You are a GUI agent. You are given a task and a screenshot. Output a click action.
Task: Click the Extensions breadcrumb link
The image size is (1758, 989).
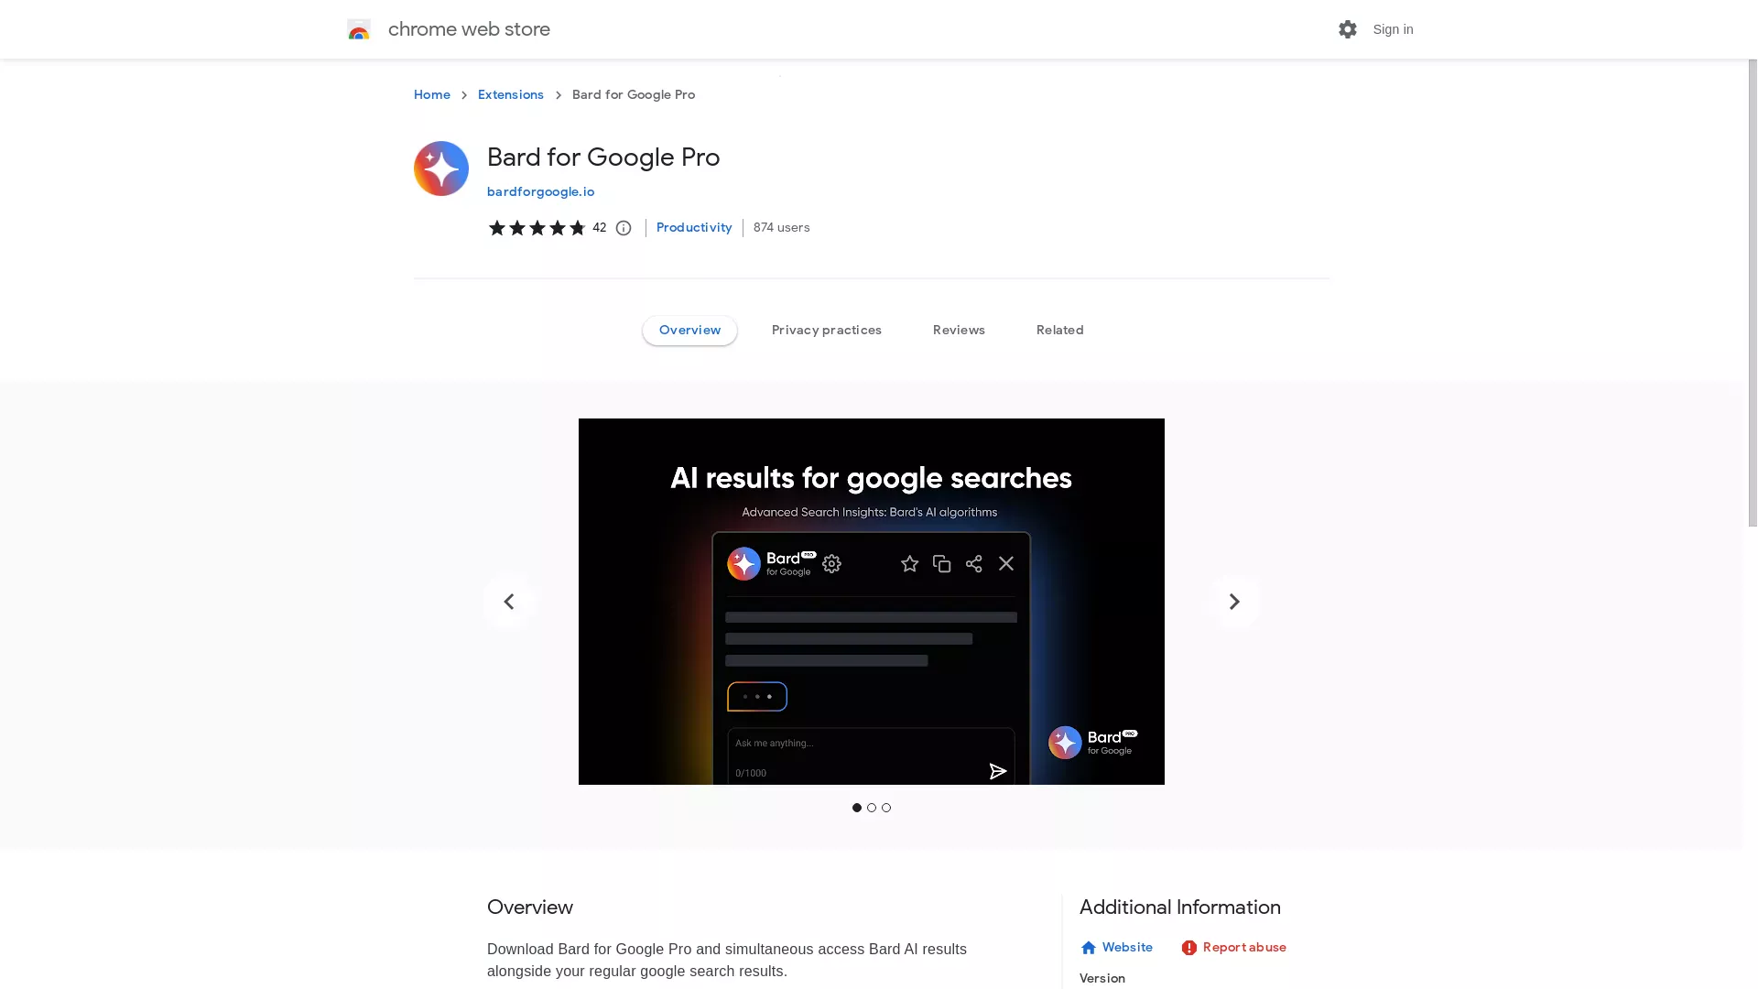coord(511,94)
